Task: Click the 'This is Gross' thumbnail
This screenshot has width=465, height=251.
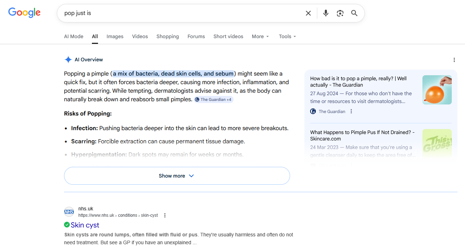Action: [437, 144]
